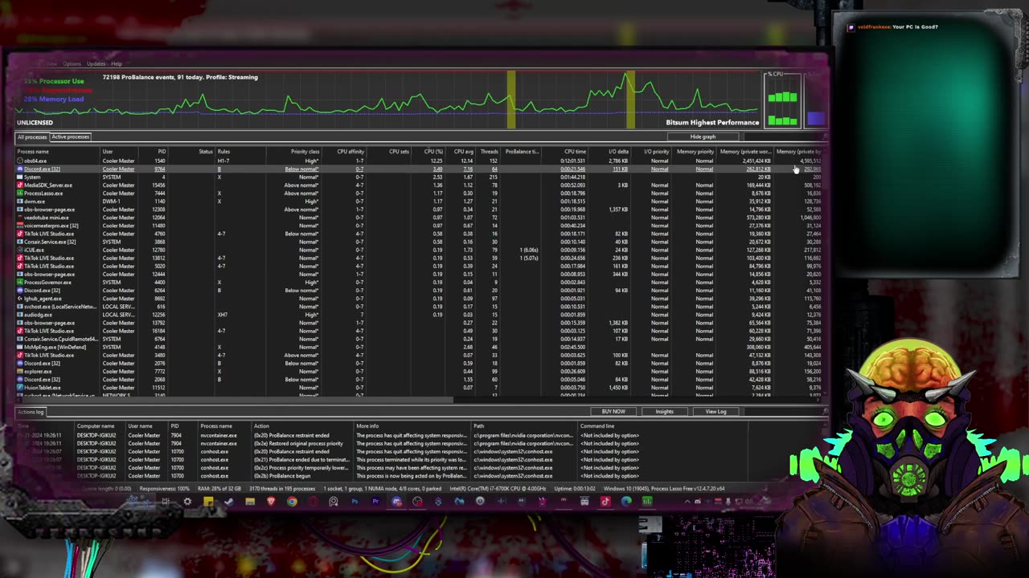Screen dimensions: 1029x578
Task: Click 'Responsiveness: 100%' status bar text
Action: click(x=165, y=488)
